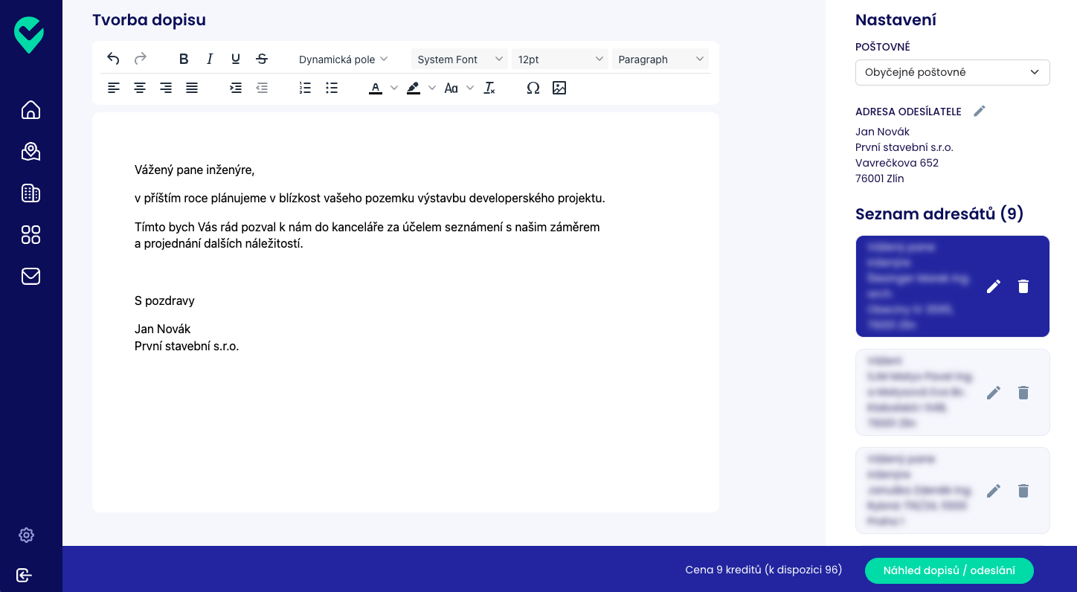Viewport: 1077px width, 592px height.
Task: Toggle italic text style
Action: (210, 59)
